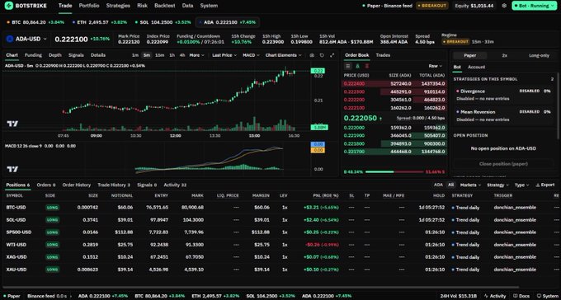Switch chart interval to 1h
Image resolution: width=561 pixels, height=300 pixels.
(x=172, y=55)
